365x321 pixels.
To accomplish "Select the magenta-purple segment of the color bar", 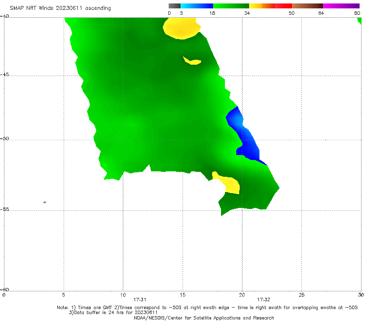I will tap(341, 6).
